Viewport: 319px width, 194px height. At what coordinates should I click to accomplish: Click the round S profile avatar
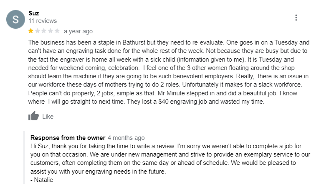16,20
